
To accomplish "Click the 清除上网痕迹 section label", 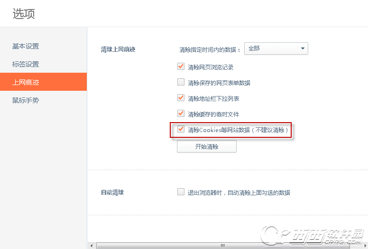I will tap(118, 49).
